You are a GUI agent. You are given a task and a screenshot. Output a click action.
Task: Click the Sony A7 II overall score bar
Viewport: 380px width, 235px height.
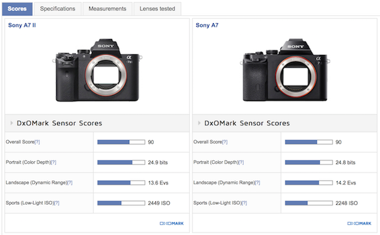point(121,142)
